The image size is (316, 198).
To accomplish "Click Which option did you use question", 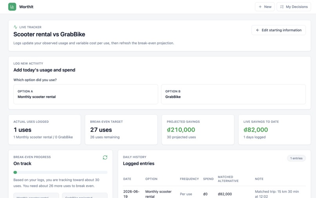I will [35, 80].
